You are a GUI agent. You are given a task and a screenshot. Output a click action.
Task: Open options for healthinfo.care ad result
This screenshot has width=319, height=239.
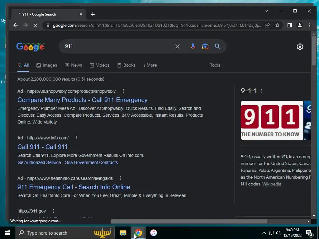[x=121, y=178]
